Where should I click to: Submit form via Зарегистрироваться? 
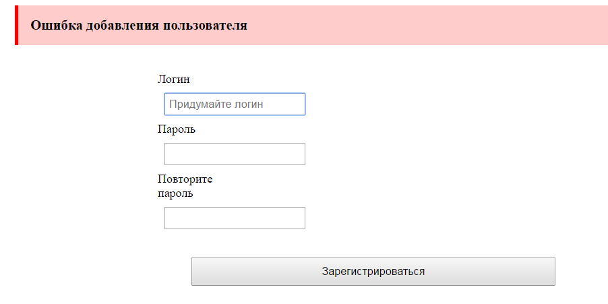(x=373, y=272)
